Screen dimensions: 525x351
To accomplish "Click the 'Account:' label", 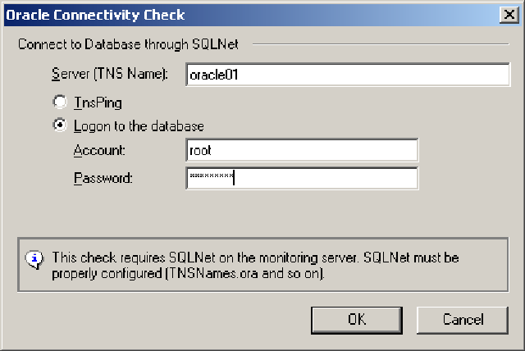I will pos(99,150).
